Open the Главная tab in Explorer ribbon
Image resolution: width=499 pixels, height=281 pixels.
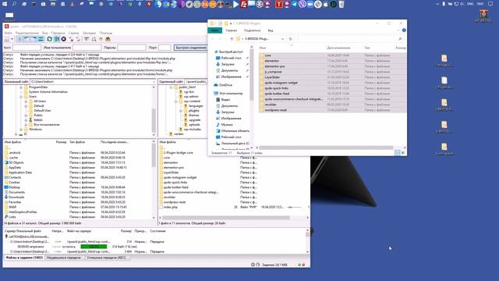click(x=232, y=30)
